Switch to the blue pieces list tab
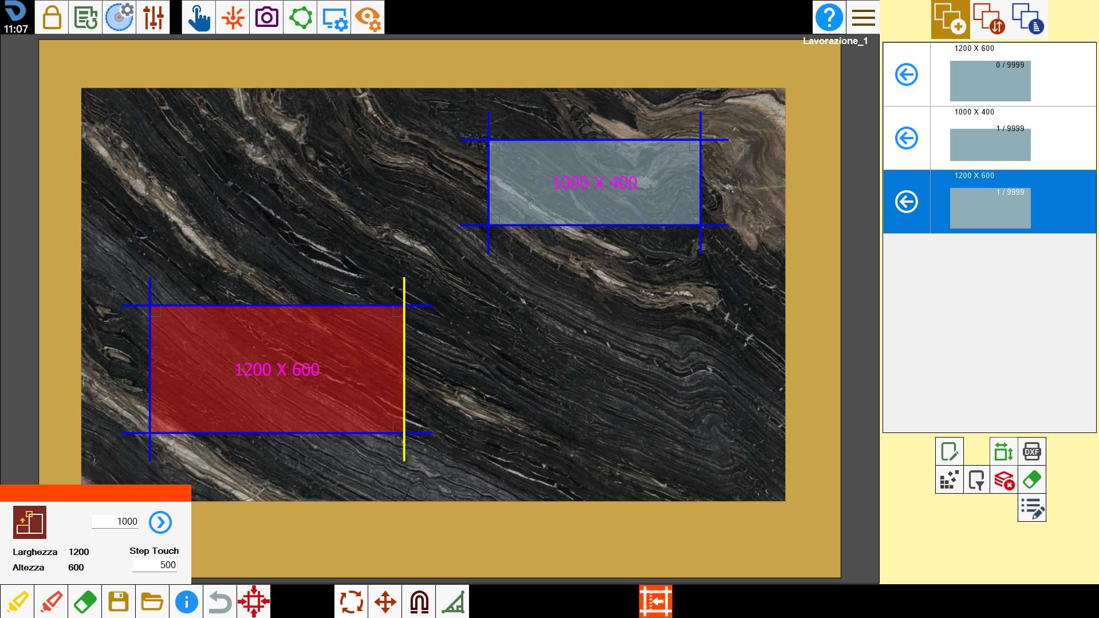 coord(1028,19)
